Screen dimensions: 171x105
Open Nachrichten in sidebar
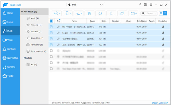click(x=10, y=58)
